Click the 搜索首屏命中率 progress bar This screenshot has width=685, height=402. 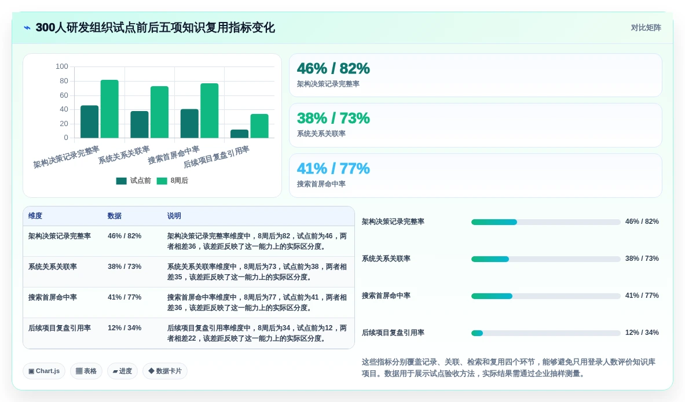545,296
